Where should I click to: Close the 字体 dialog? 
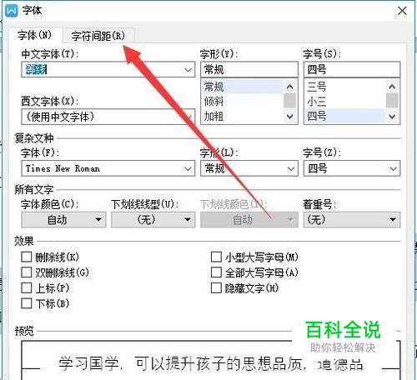pyautogui.click(x=402, y=11)
